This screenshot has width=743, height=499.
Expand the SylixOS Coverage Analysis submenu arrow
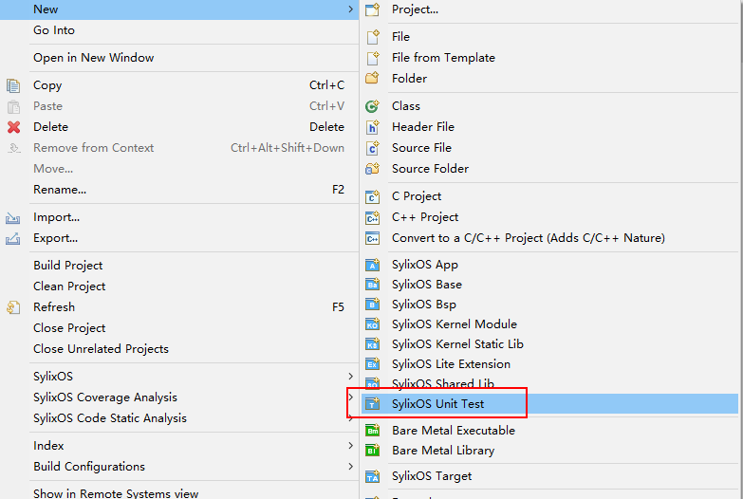[x=351, y=397]
